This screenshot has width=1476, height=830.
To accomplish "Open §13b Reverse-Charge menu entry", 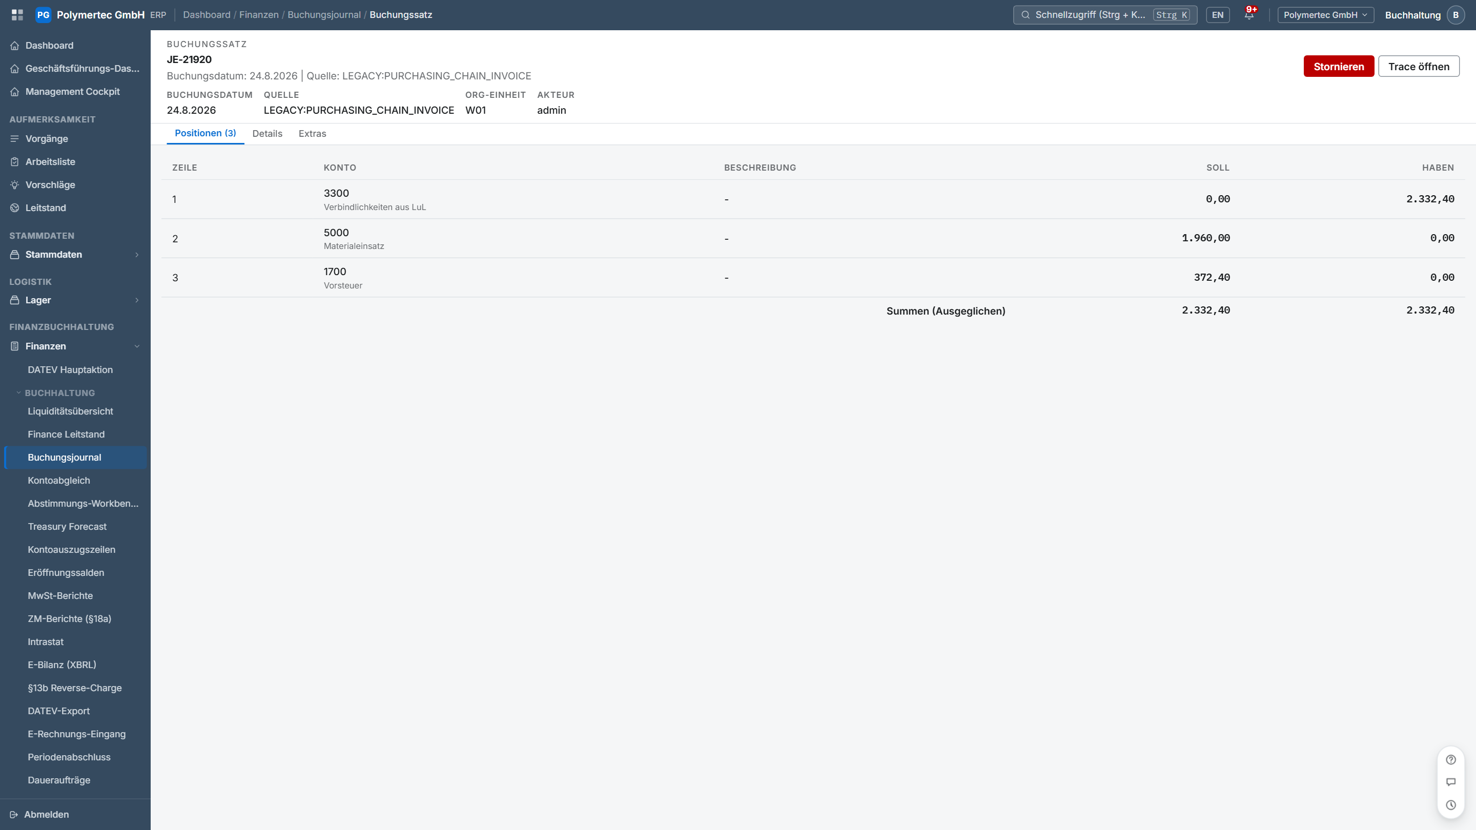I will (75, 688).
